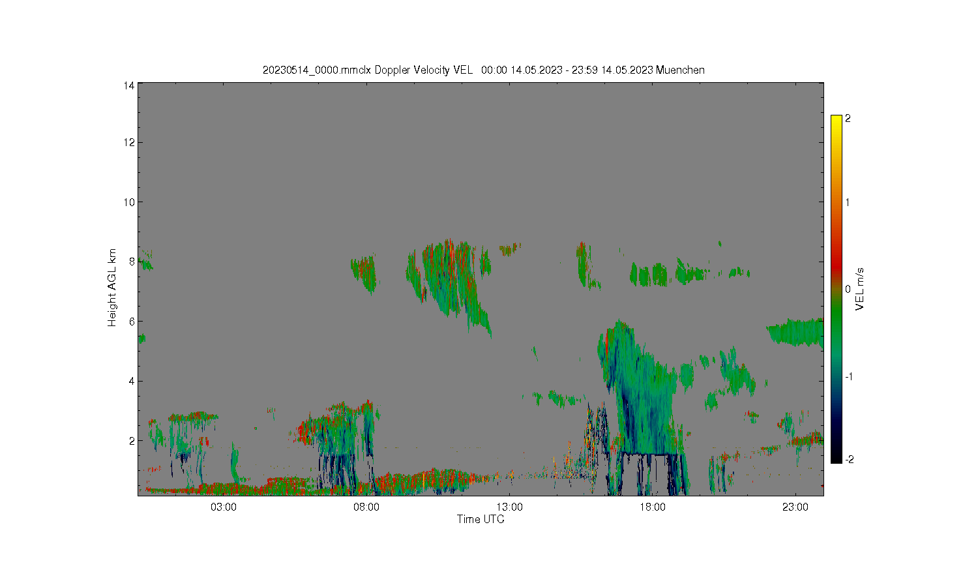
Task: Click the 03:00 time tick label
Action: click(x=223, y=507)
